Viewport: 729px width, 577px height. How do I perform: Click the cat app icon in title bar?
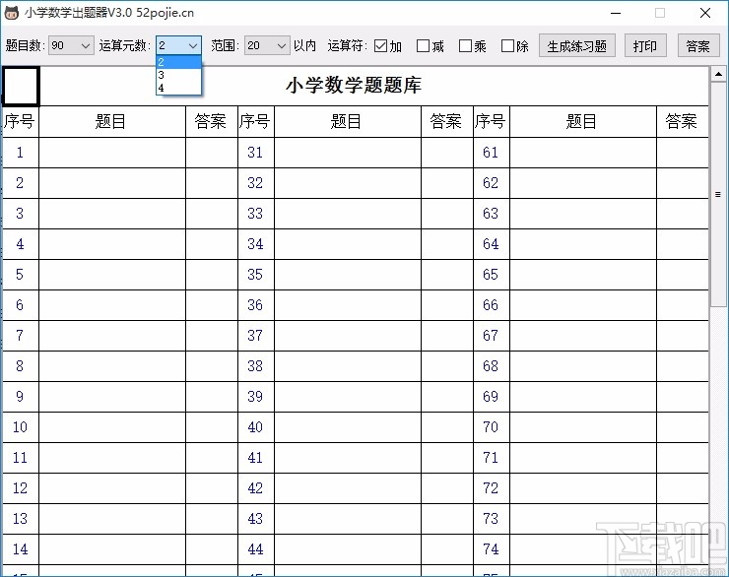tap(11, 13)
